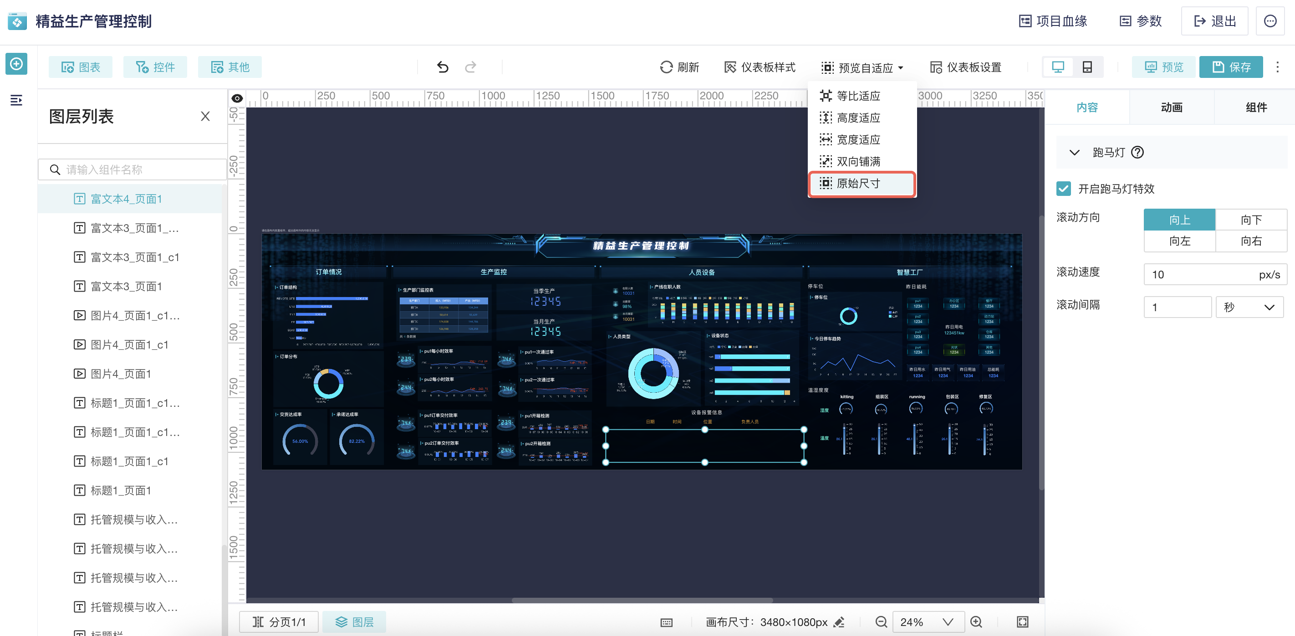Click the 仪表板设置 button
The width and height of the screenshot is (1295, 636).
point(966,67)
